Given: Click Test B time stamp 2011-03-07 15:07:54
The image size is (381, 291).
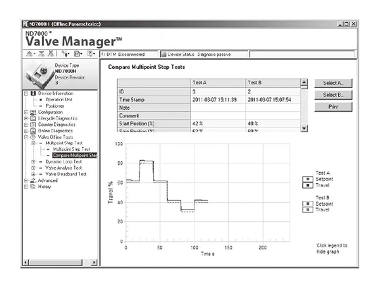Looking at the screenshot, I should point(269,100).
